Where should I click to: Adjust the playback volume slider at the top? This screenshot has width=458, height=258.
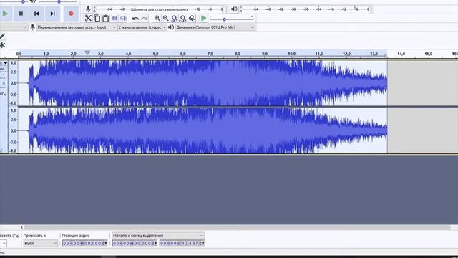click(59, 1)
